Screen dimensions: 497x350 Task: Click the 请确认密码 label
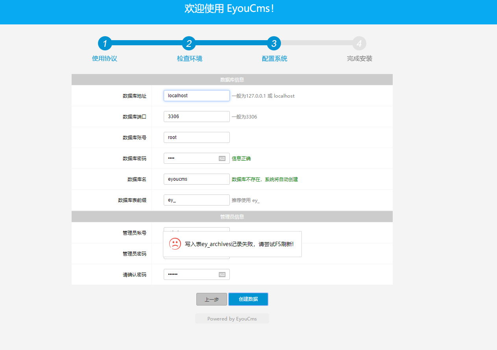click(x=135, y=275)
